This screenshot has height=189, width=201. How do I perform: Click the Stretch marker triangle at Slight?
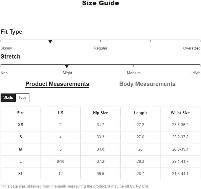coord(67,66)
